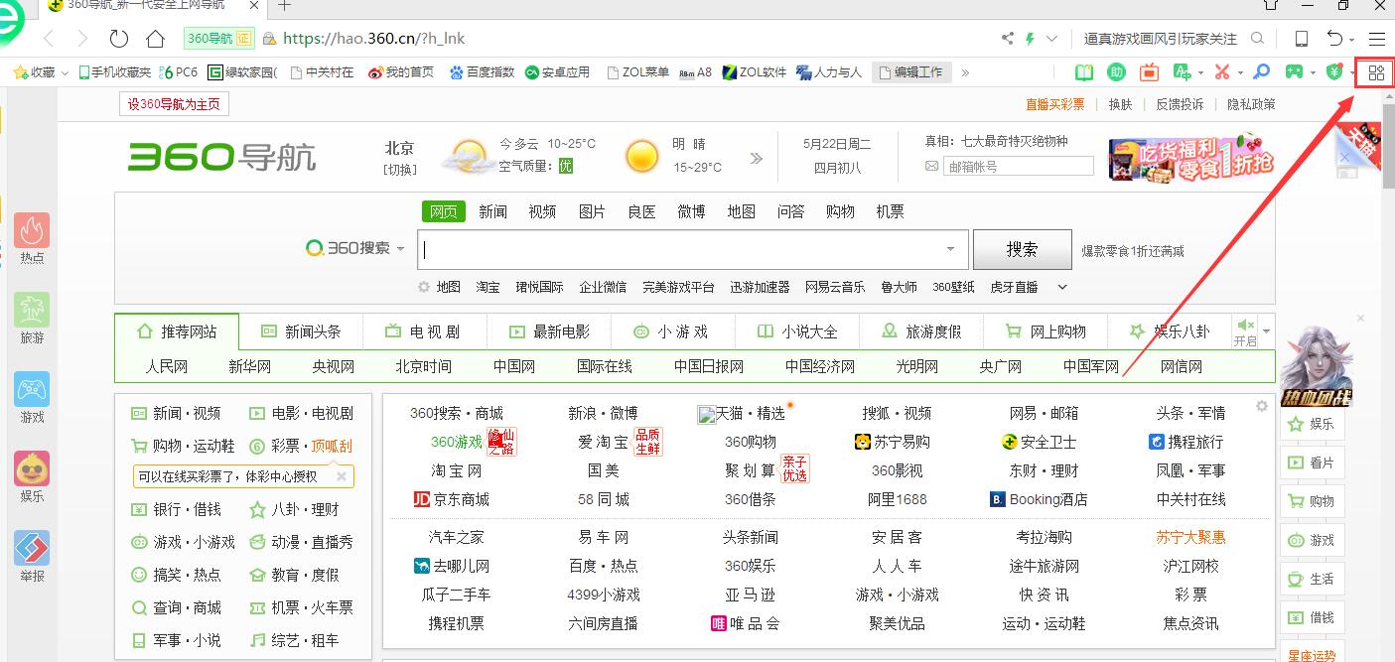Viewport: 1395px width, 662px height.
Task: Click the 举报 report icon in left sidebar
Action: tap(31, 546)
